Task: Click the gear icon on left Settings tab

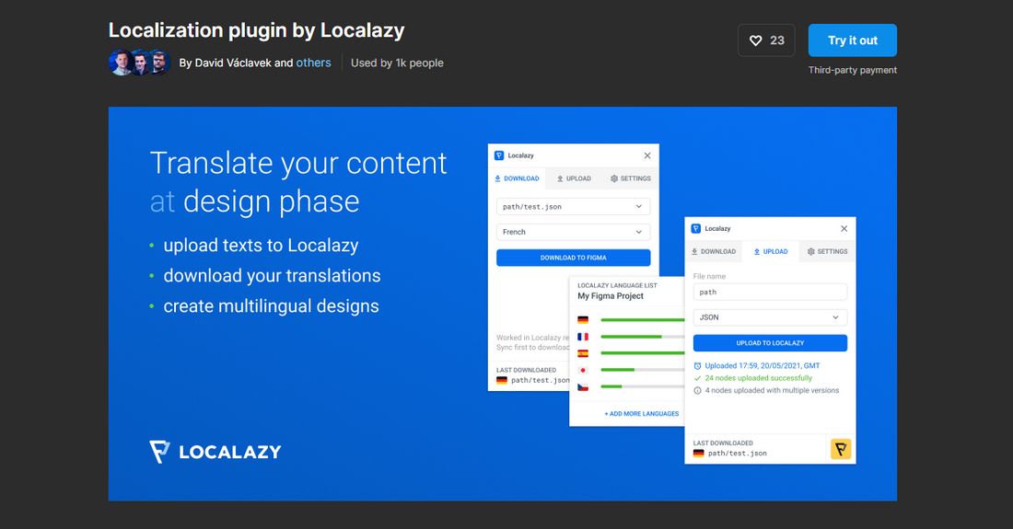Action: 614,178
